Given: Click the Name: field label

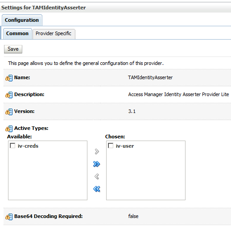Looking at the screenshot, I should pyautogui.click(x=22, y=77).
